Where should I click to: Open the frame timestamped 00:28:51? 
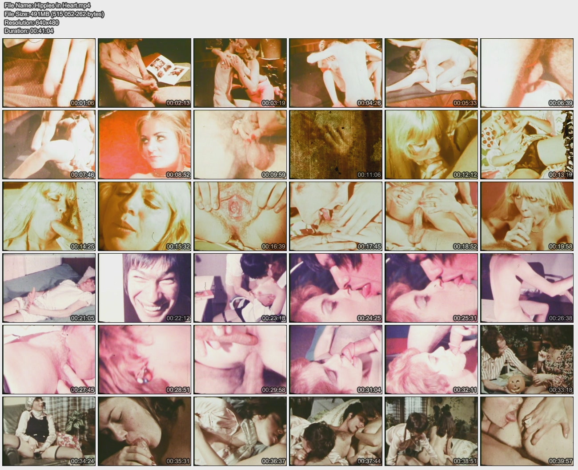144,360
